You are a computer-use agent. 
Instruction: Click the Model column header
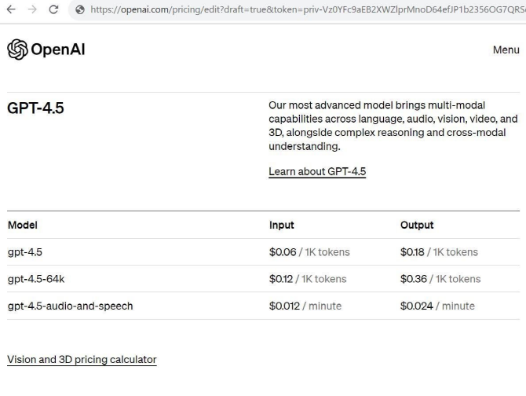click(23, 225)
